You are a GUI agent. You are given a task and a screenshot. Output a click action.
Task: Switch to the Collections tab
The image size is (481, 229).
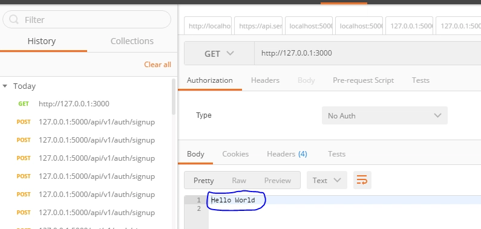coord(132,41)
